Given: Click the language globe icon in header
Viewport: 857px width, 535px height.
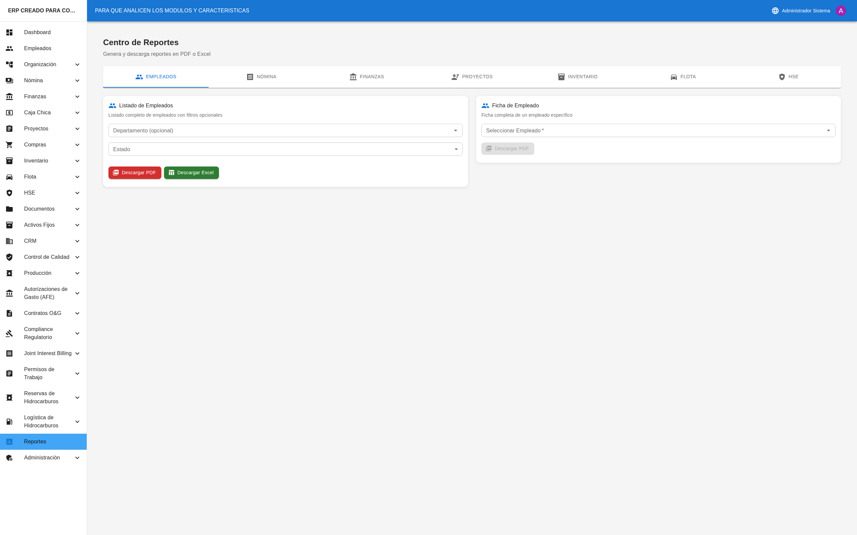Looking at the screenshot, I should tap(775, 11).
